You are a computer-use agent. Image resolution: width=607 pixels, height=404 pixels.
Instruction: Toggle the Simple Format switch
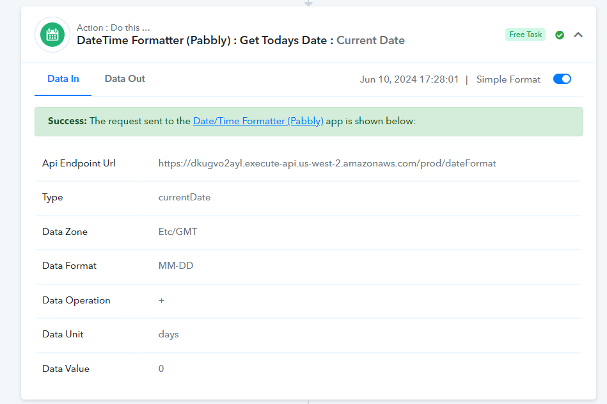click(x=562, y=79)
